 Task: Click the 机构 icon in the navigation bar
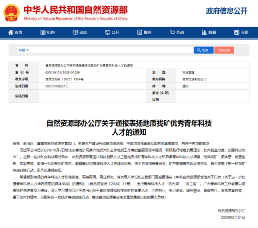coord(43,32)
